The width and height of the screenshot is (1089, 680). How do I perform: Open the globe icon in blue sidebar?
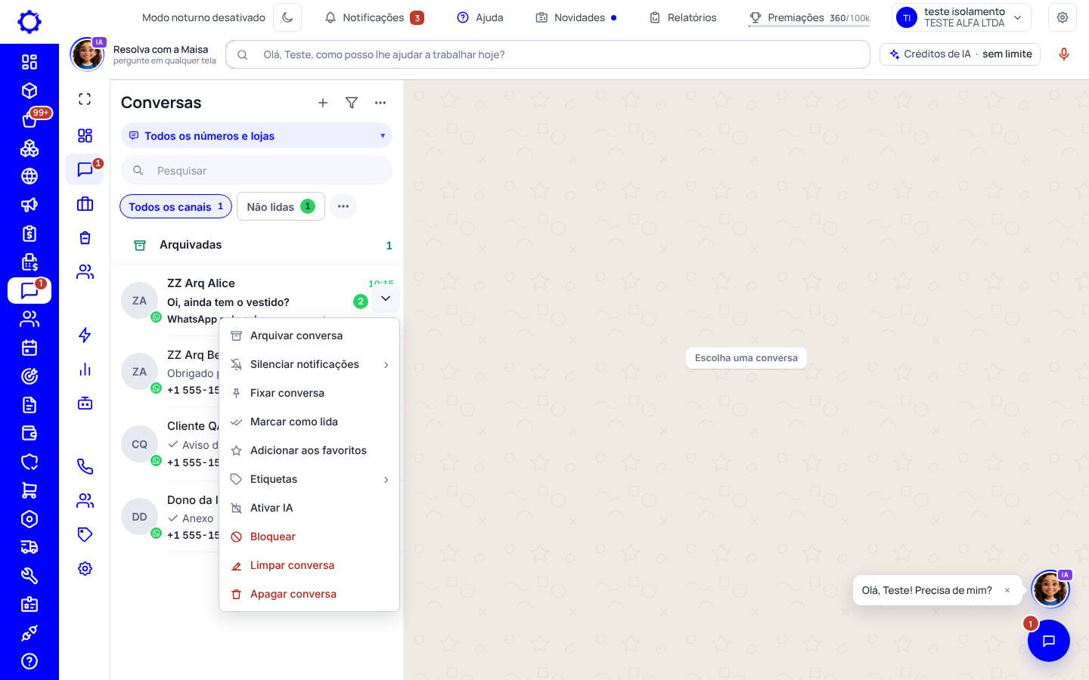(29, 176)
